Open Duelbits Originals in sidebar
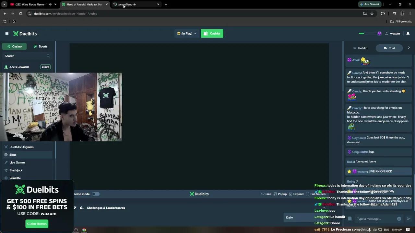Viewport: 415px width, 233px height. [x=21, y=147]
